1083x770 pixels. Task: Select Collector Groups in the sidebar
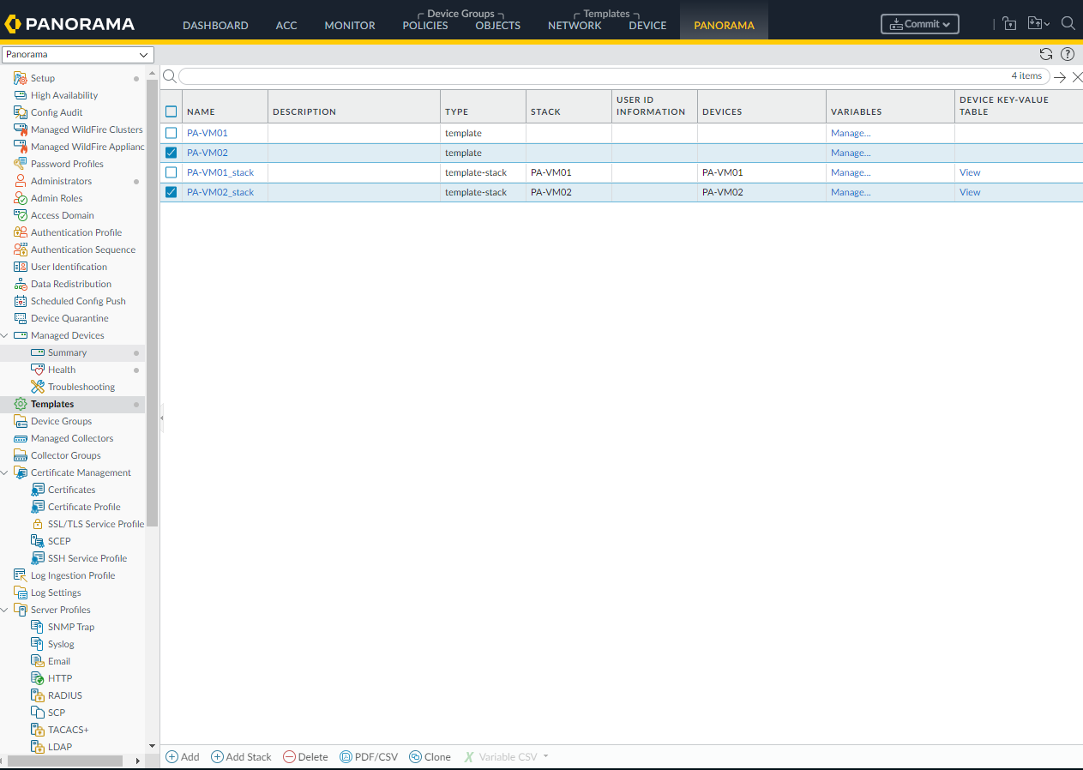[x=65, y=455]
